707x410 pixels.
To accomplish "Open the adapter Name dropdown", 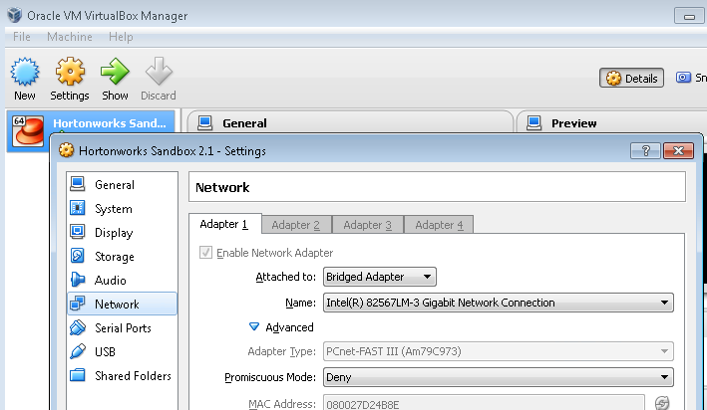I will 499,303.
